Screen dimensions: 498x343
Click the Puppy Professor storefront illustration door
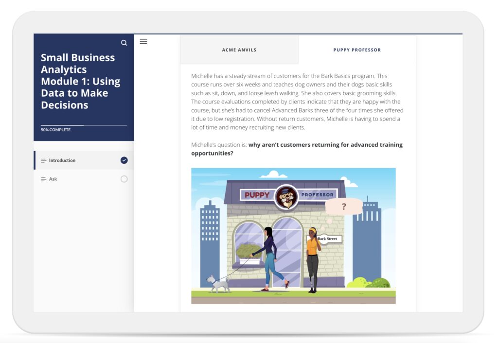pos(287,253)
